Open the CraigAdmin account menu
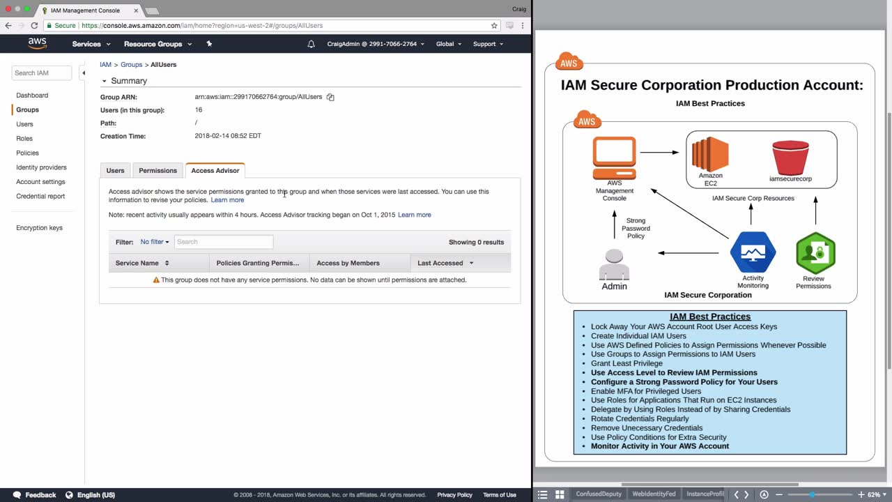This screenshot has height=502, width=892. point(375,44)
